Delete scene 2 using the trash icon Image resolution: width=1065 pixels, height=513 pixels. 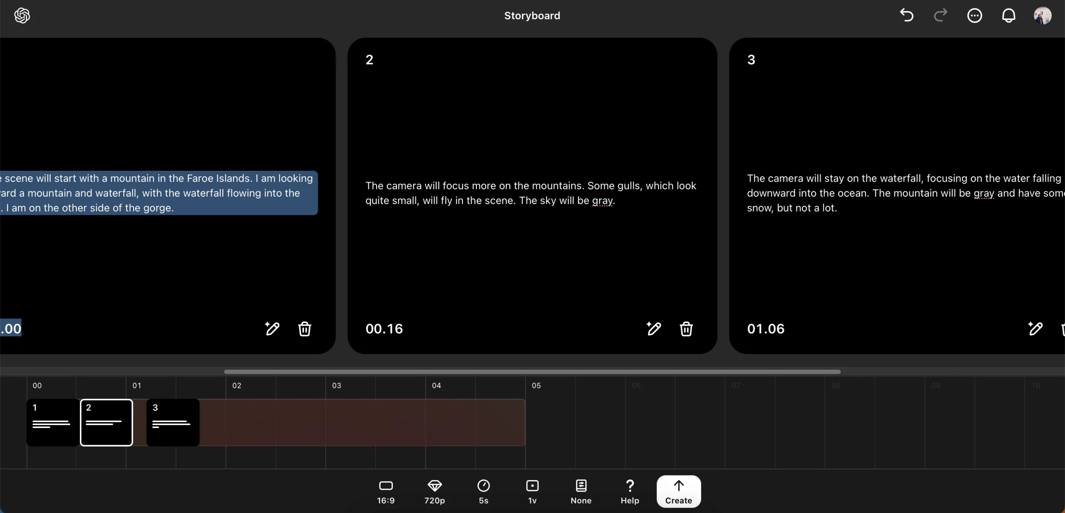[x=686, y=328]
